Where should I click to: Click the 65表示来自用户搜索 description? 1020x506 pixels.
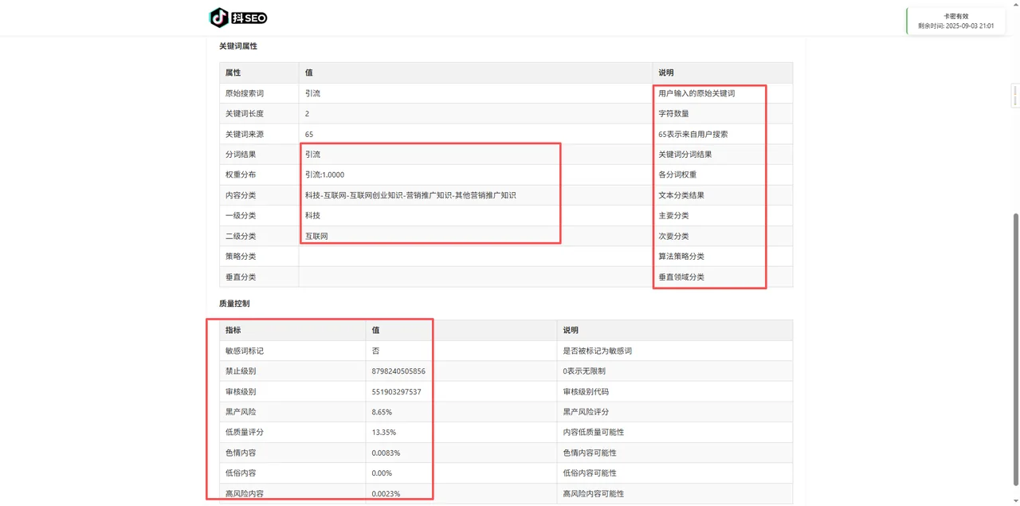(692, 134)
